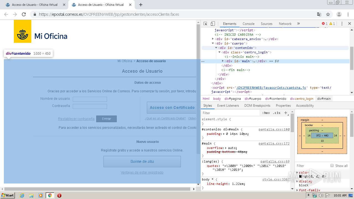
Task: Click the browser address bar URL
Action: (109, 14)
